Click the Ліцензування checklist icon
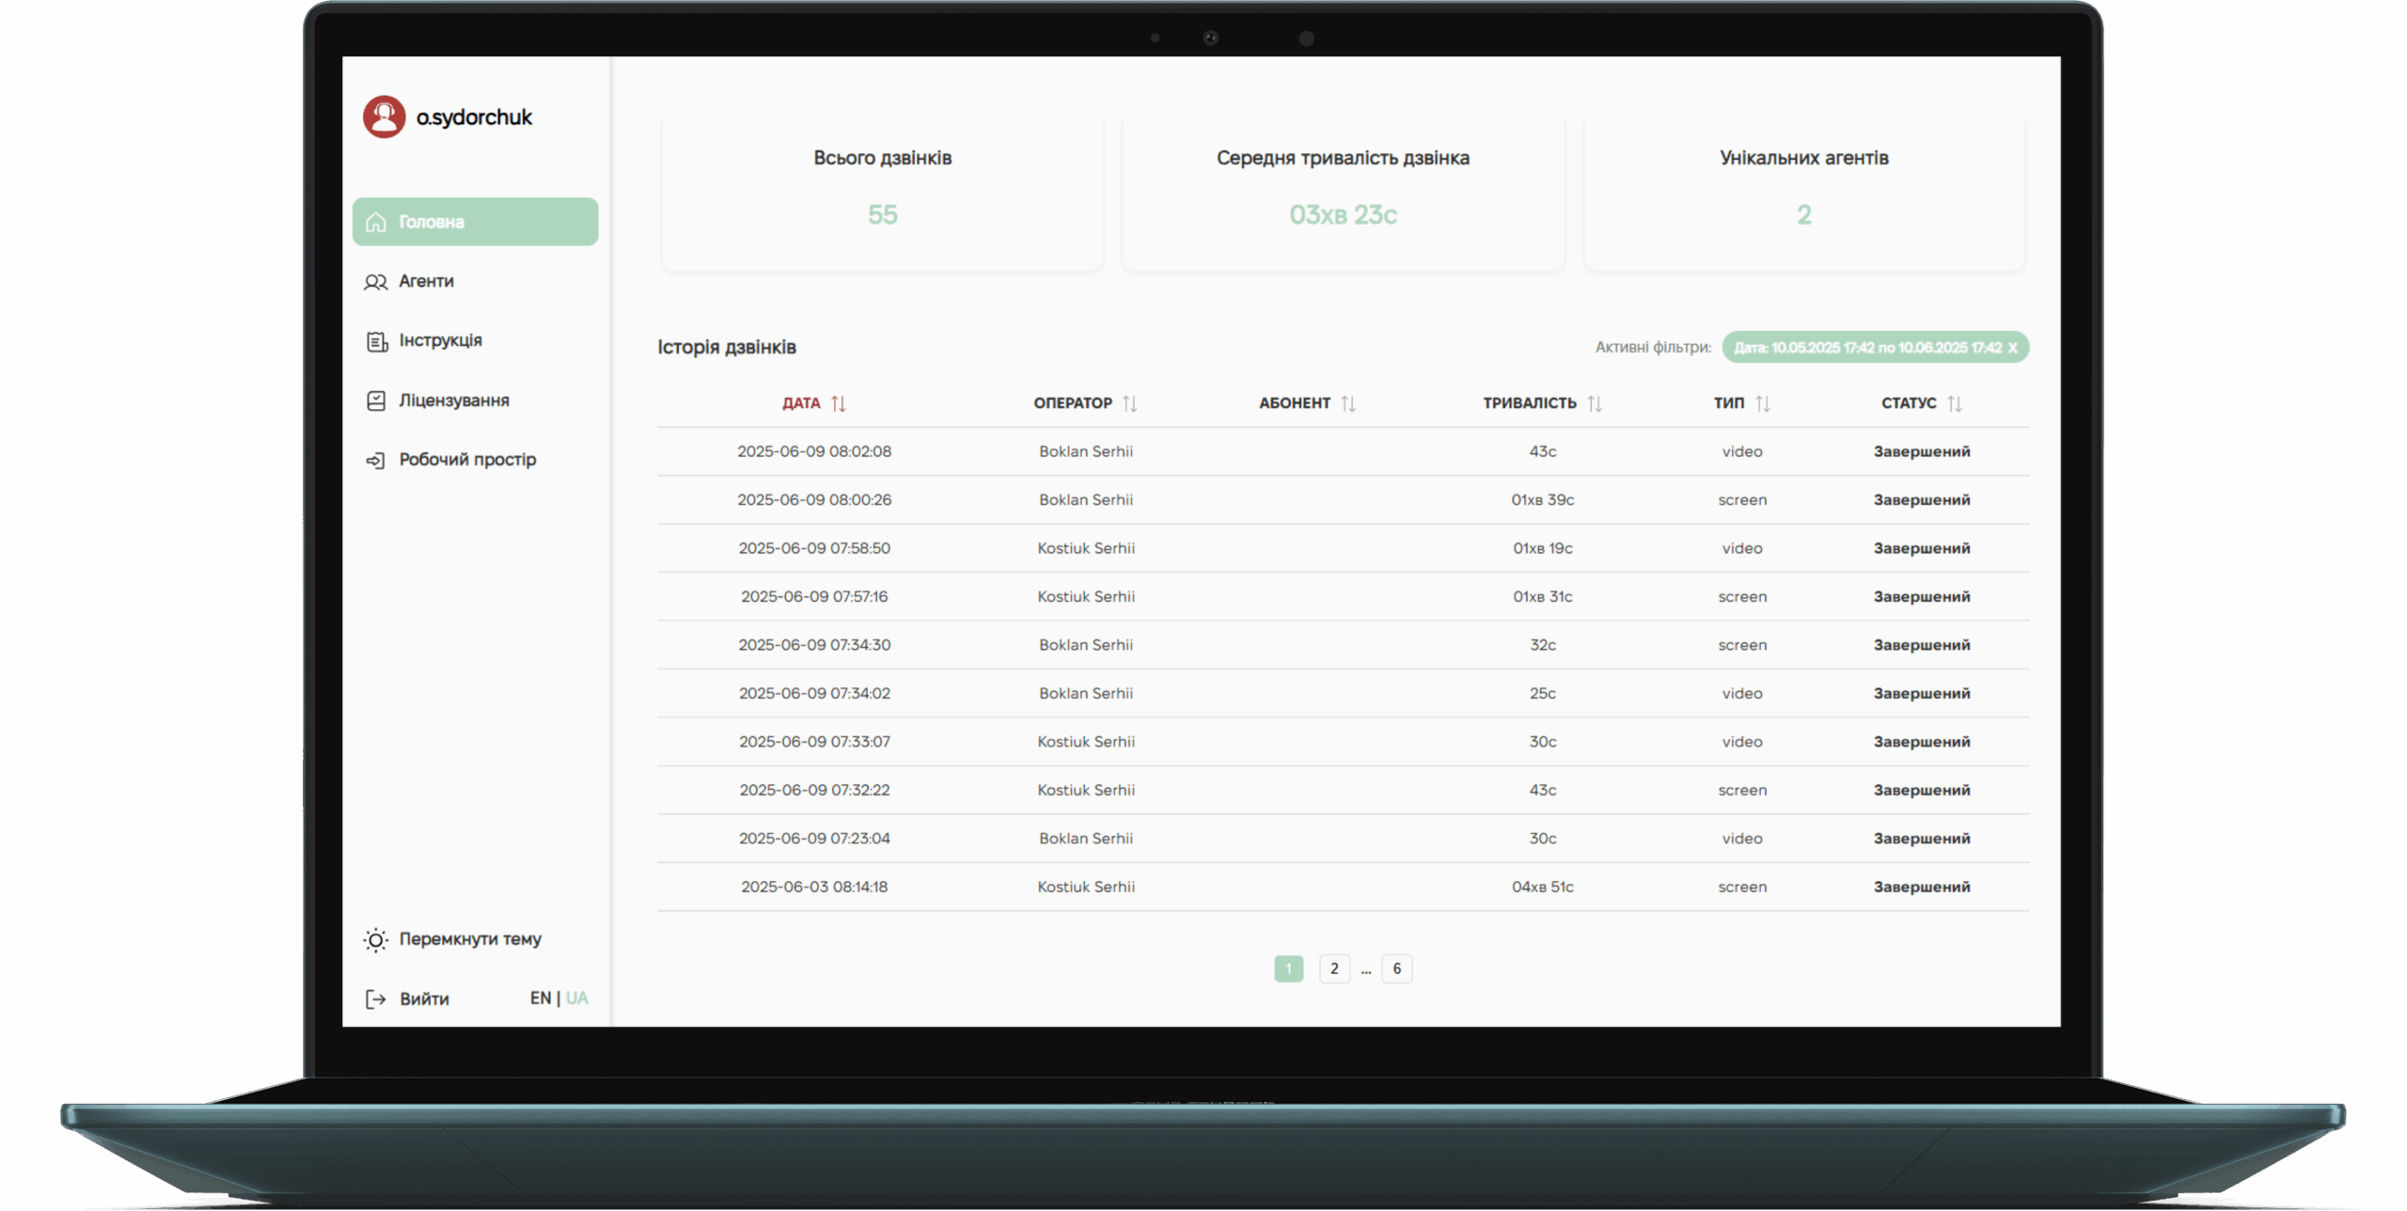Image resolution: width=2407 pixels, height=1211 pixels. (376, 401)
